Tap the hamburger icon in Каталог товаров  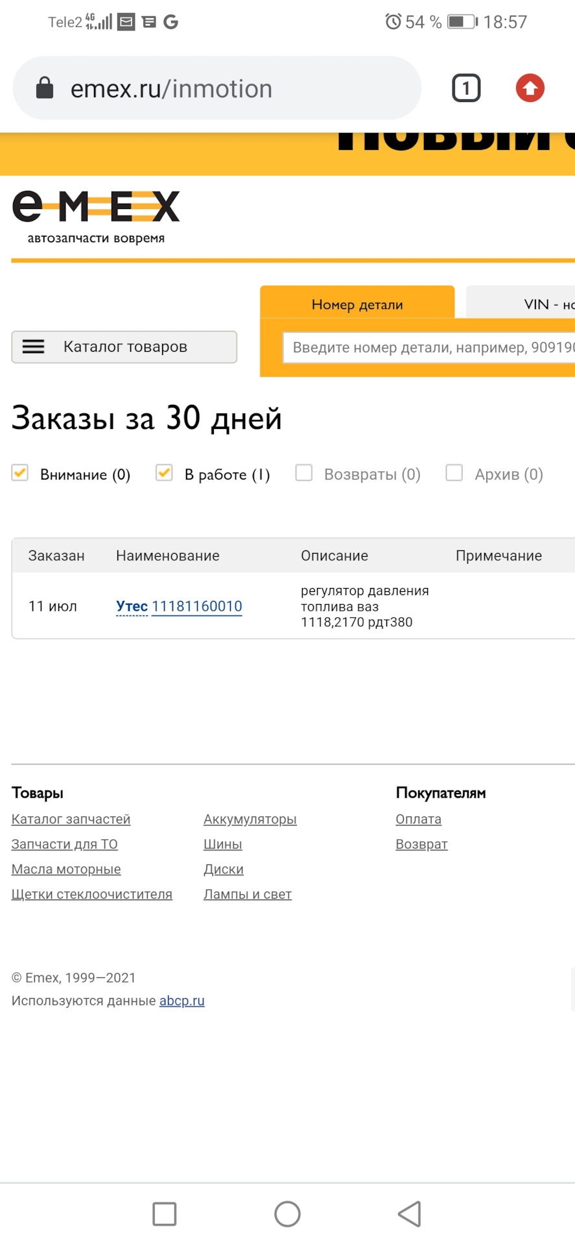(x=34, y=347)
